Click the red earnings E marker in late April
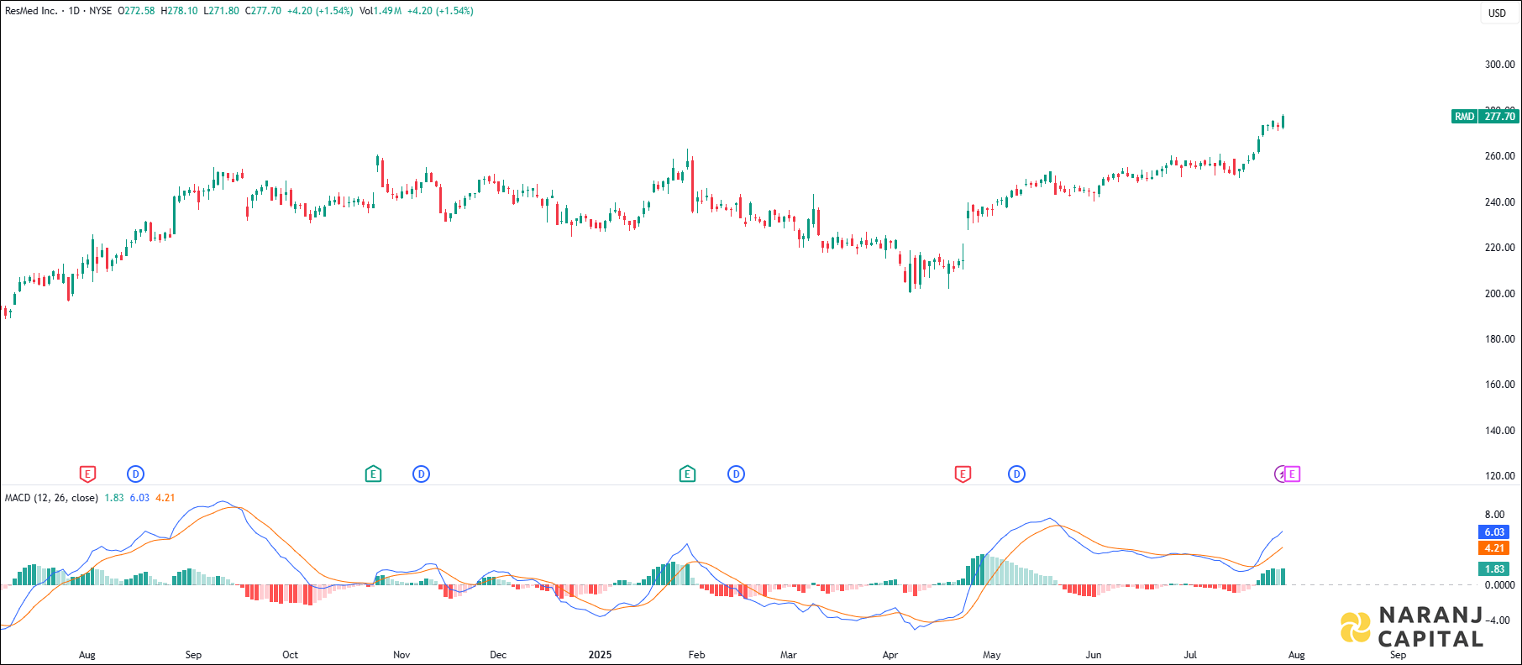Screen dimensions: 1522x665 (963, 474)
